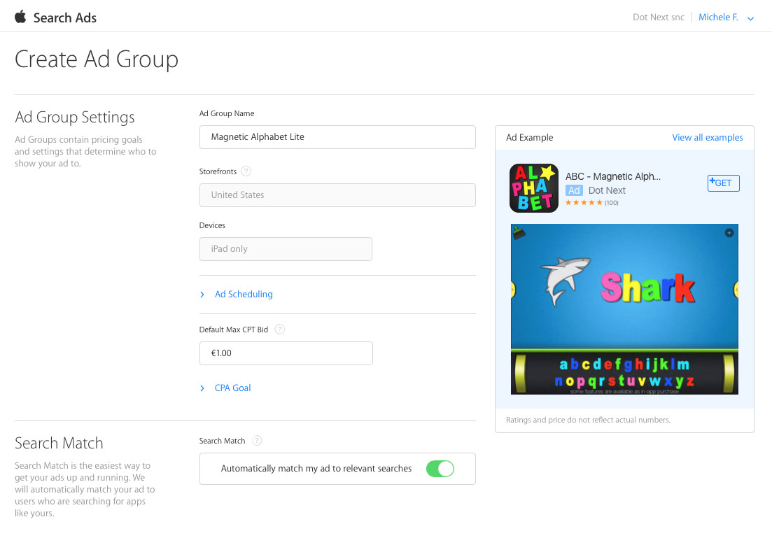Click the Magnetic Alphabet app icon
The image size is (772, 538).
click(x=534, y=188)
